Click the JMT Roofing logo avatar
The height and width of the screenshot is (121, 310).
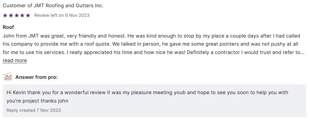pos(7,77)
